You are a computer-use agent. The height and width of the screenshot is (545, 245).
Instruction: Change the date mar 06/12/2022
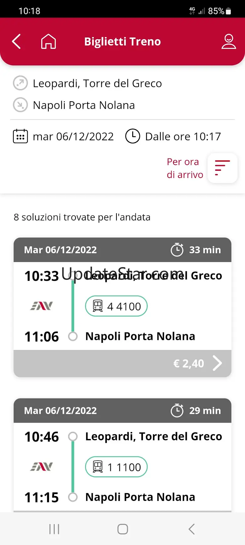[73, 136]
